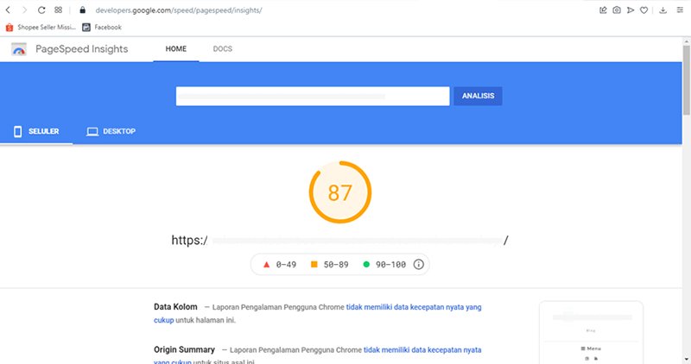Open the downloads icon
The width and height of the screenshot is (691, 364).
(662, 9)
